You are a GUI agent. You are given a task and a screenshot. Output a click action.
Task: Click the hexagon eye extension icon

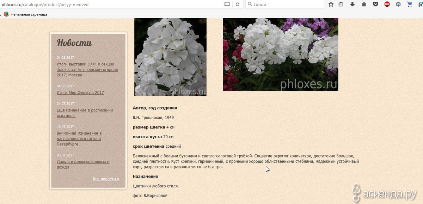point(398,4)
